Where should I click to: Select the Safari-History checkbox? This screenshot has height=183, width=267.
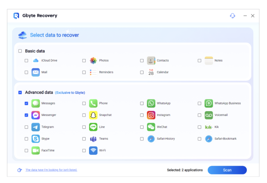[x=142, y=139]
